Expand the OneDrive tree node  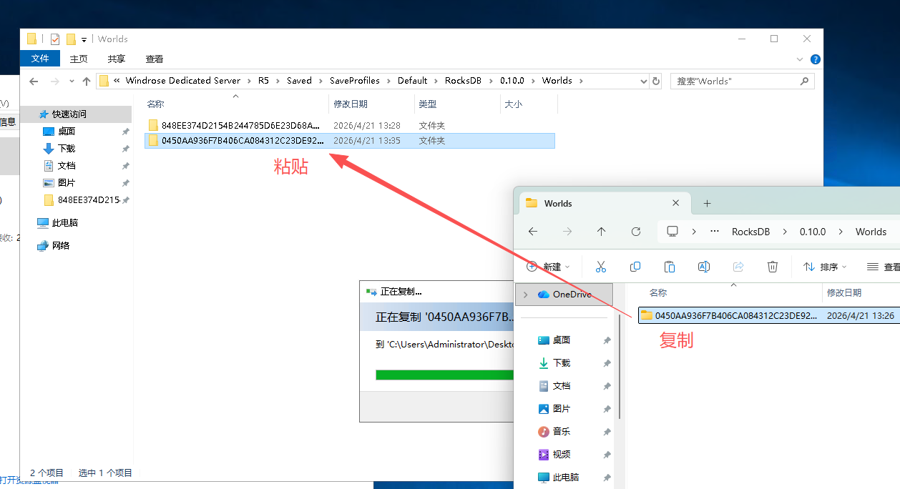coord(526,295)
